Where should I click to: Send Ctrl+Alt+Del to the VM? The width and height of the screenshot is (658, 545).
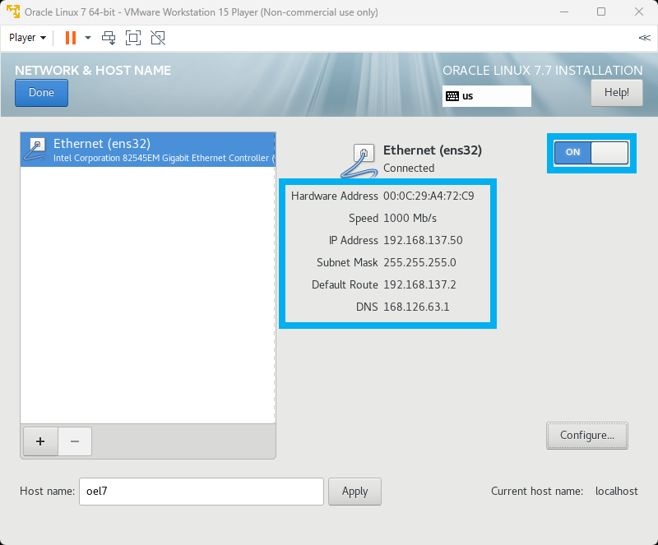pyautogui.click(x=109, y=38)
